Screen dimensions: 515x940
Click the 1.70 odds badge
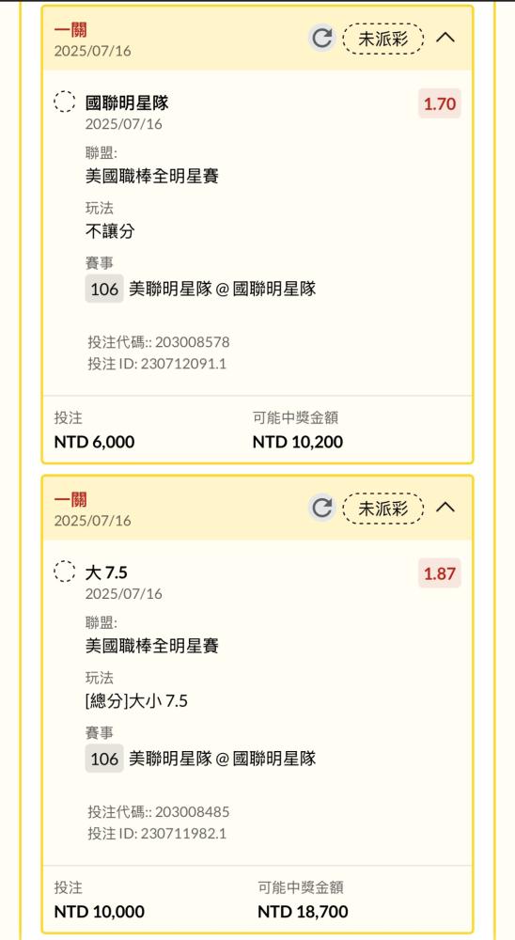(x=440, y=103)
